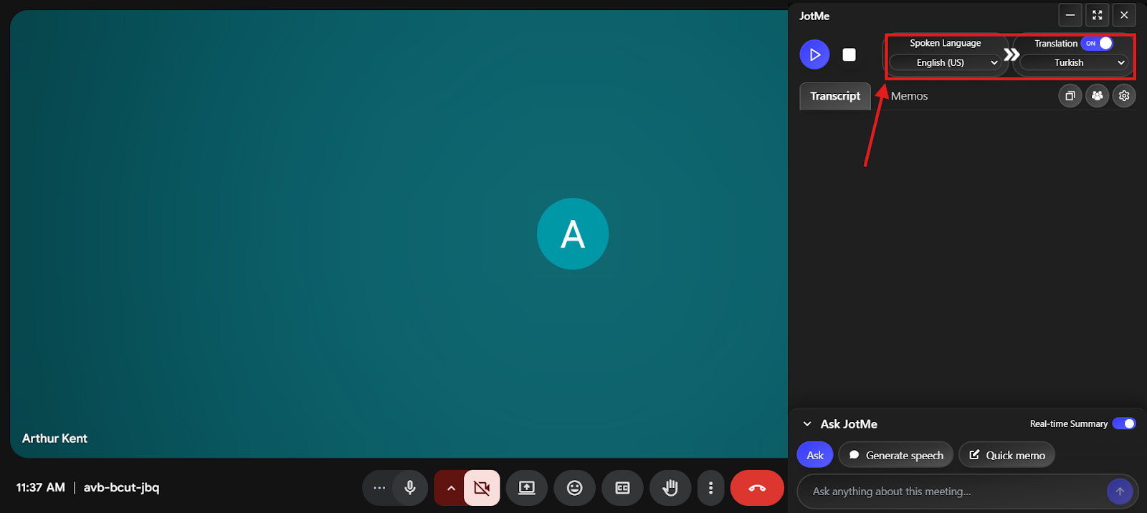The width and height of the screenshot is (1147, 513).
Task: Mute the microphone in the meeting
Action: 410,488
